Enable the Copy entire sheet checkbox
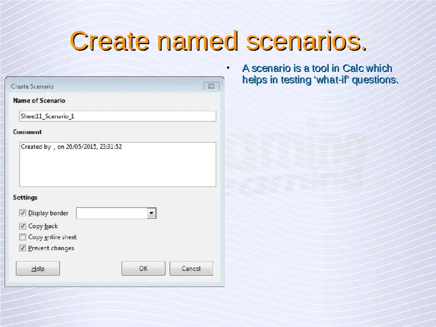The width and height of the screenshot is (436, 327). (23, 237)
